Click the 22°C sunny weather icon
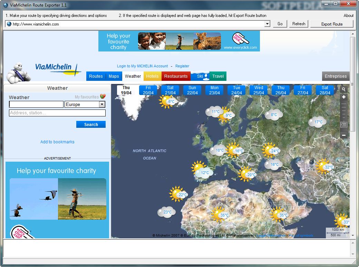This screenshot has height=267, width=359. (178, 194)
